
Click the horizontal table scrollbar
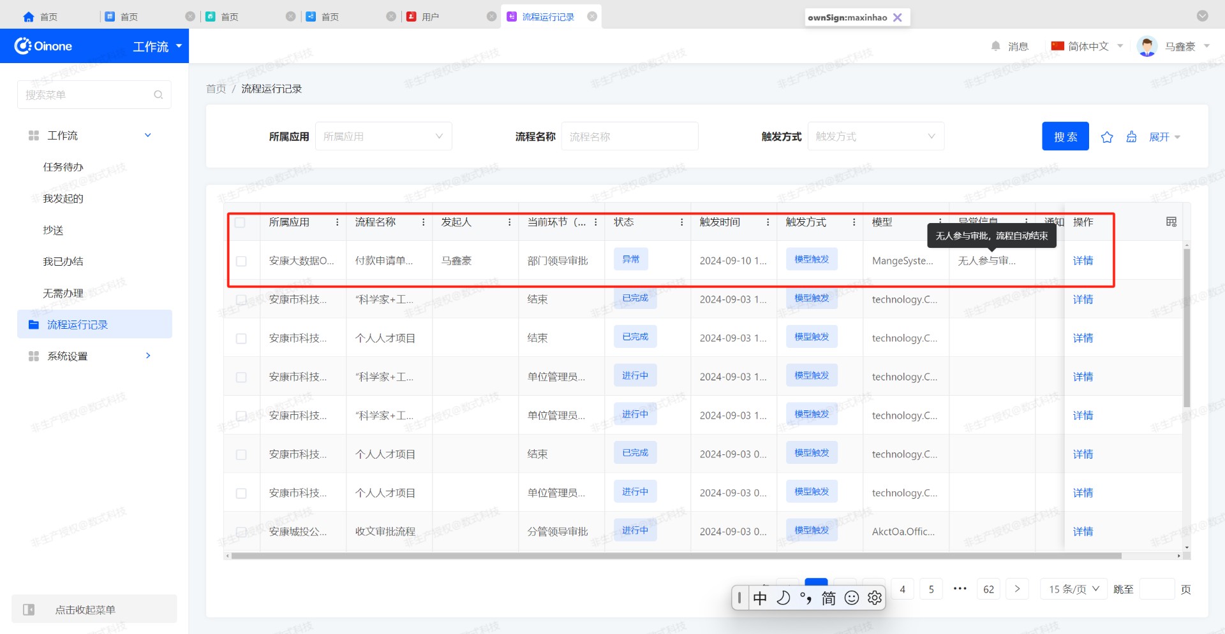[x=676, y=556]
